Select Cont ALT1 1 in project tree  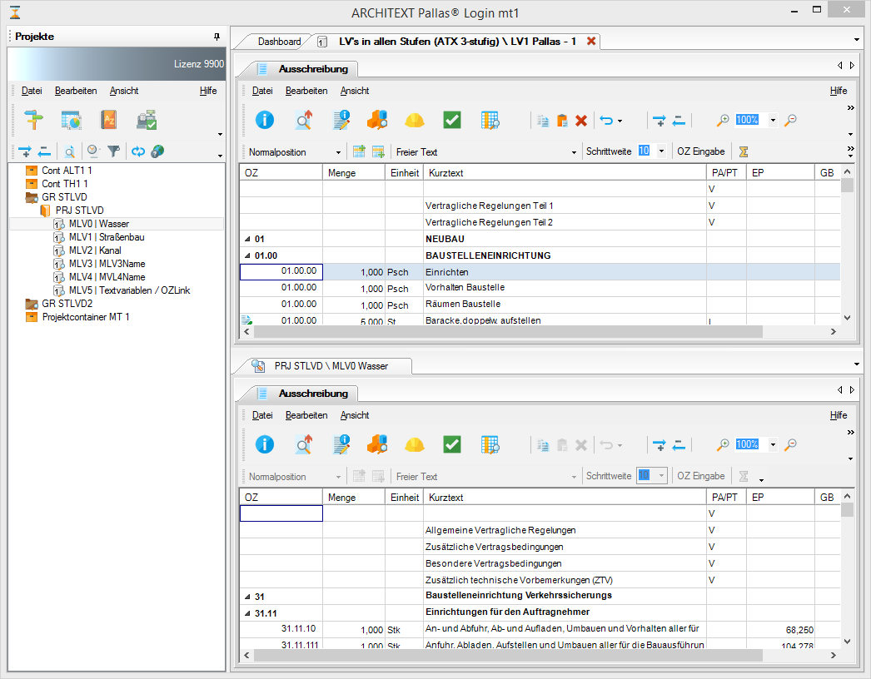pos(67,171)
